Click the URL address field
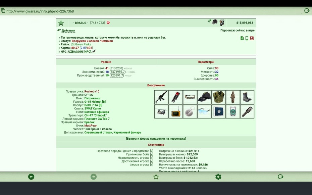 (153, 11)
